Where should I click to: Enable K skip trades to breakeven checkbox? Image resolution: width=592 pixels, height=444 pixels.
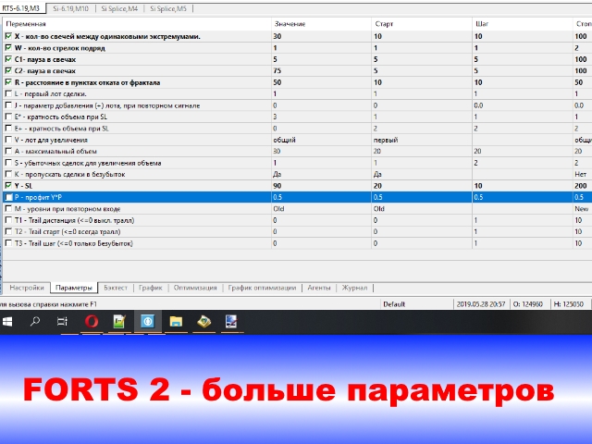pyautogui.click(x=8, y=174)
